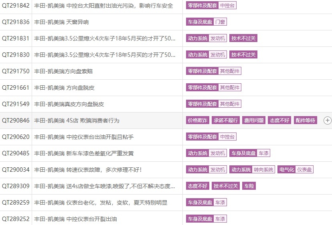Click 动力系统 发动机 tag in QT291830 row

[x=206, y=55]
